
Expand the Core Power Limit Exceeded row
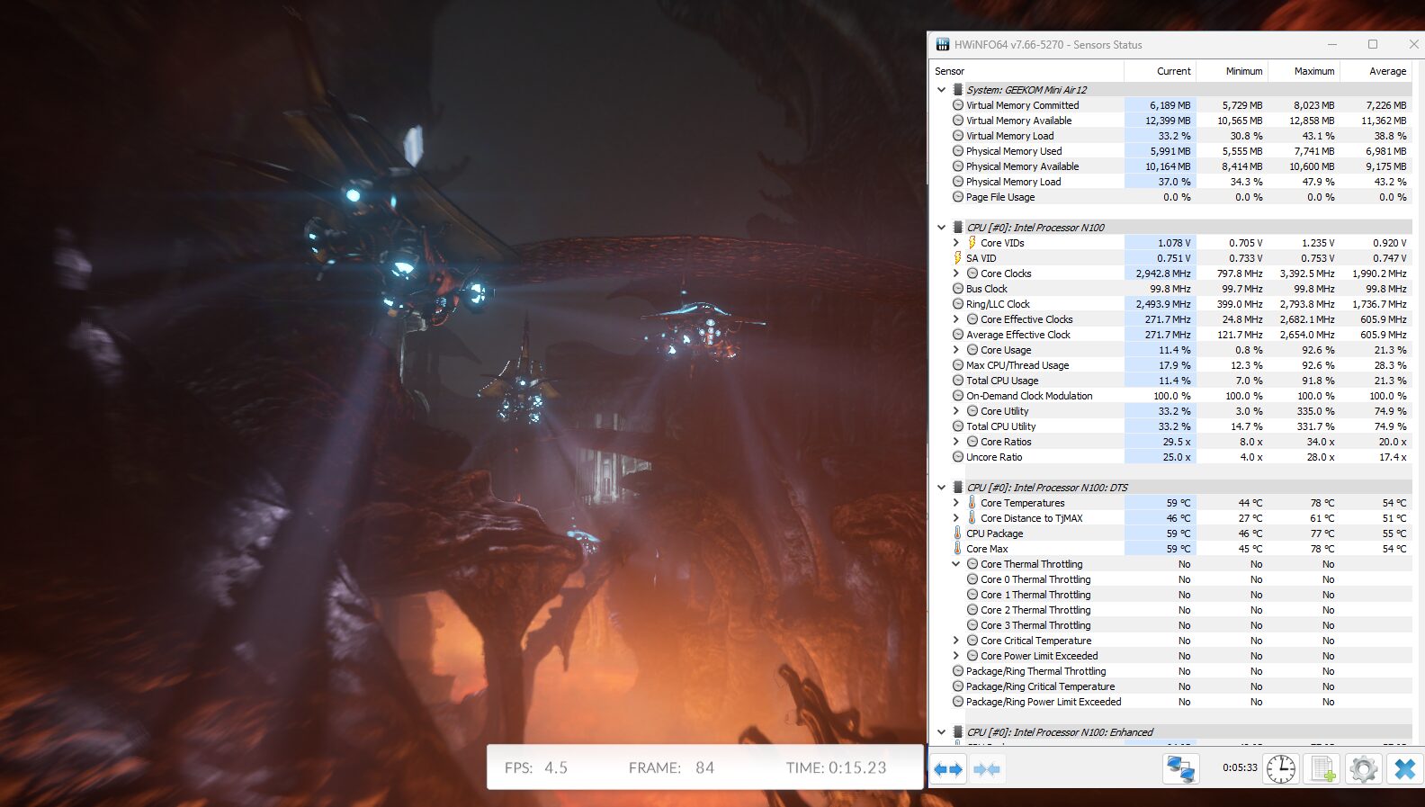point(955,656)
